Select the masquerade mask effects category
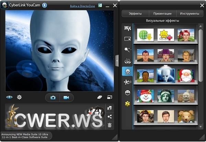The width and height of the screenshot is (206, 142). click(x=127, y=61)
